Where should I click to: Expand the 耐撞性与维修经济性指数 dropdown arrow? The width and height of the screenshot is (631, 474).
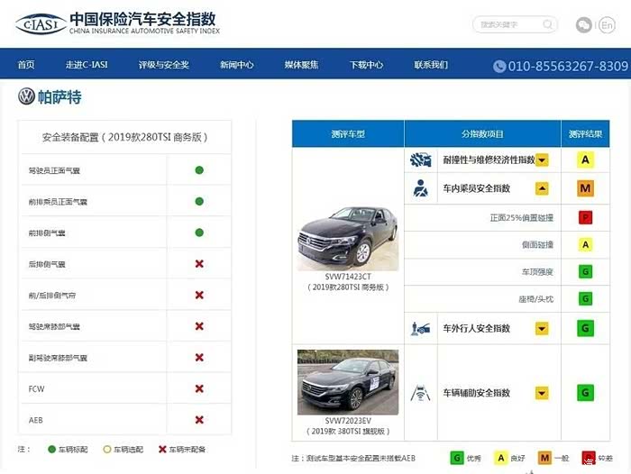tap(543, 160)
